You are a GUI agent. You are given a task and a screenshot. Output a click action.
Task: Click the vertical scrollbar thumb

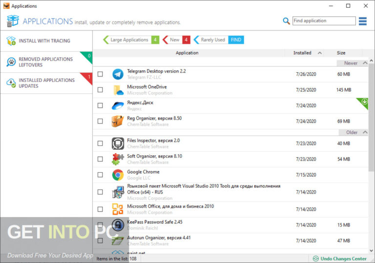[x=371, y=117]
